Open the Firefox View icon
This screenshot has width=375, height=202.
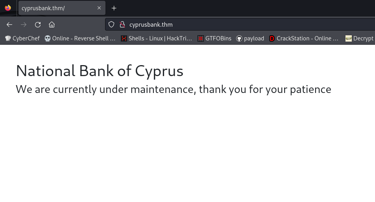8,8
